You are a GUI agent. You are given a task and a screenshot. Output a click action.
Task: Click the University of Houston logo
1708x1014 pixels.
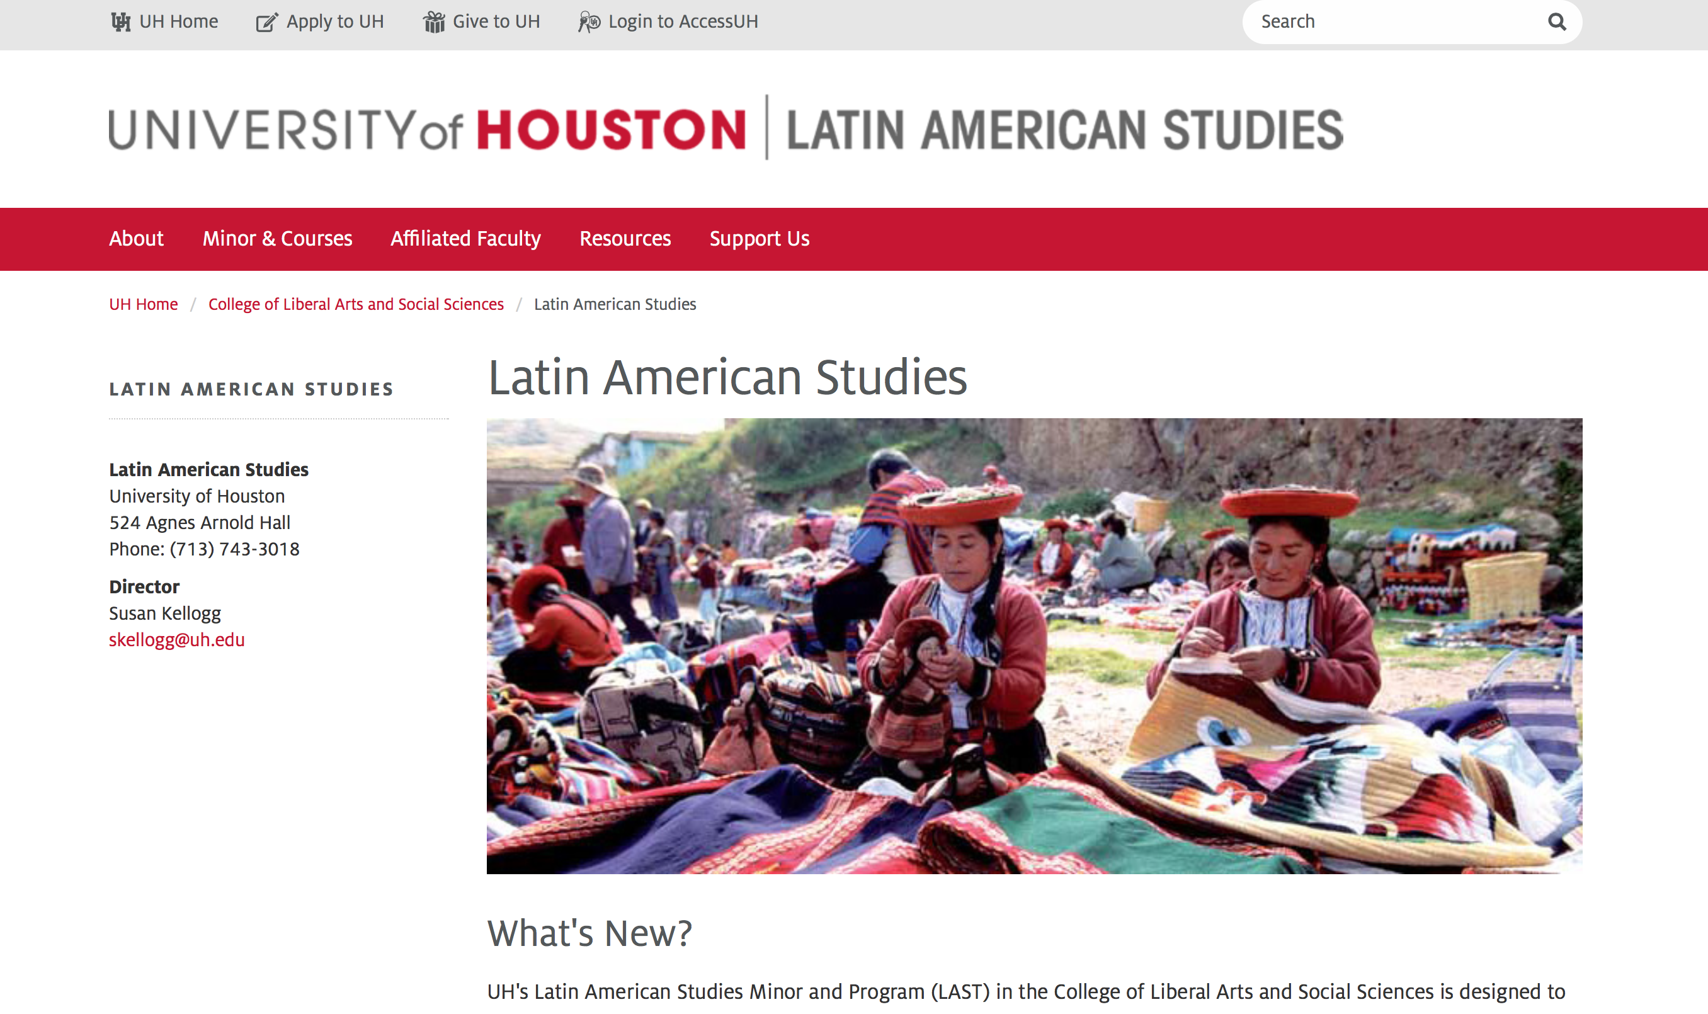coord(427,129)
